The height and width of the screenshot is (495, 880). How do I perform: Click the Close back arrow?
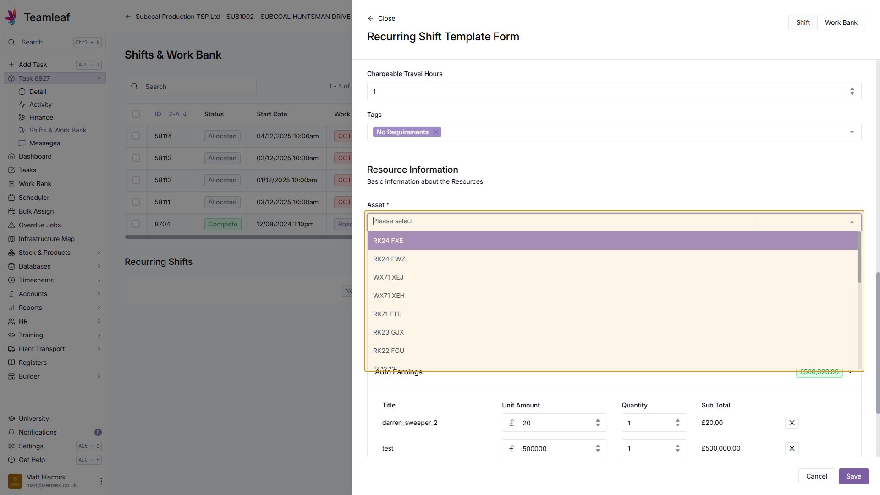point(370,18)
